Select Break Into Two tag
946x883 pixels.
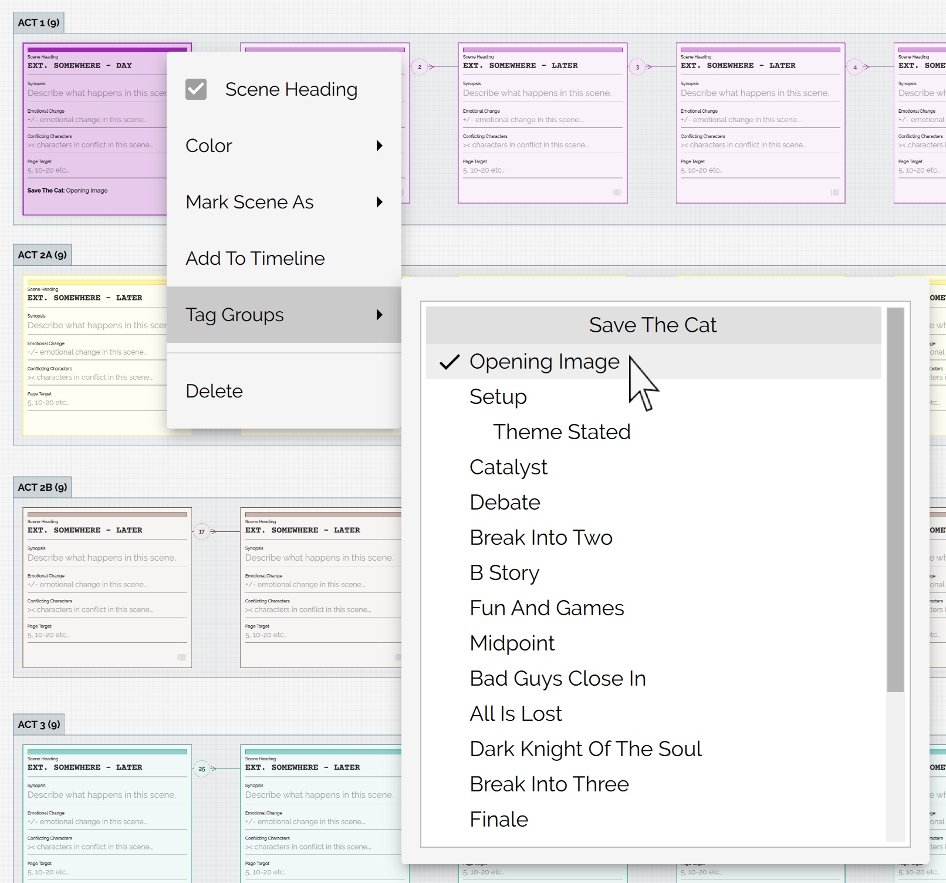coord(653,538)
